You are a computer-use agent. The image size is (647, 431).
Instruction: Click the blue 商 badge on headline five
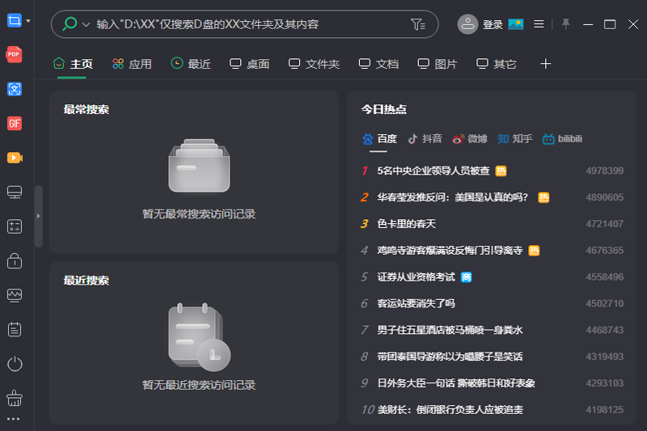click(467, 277)
